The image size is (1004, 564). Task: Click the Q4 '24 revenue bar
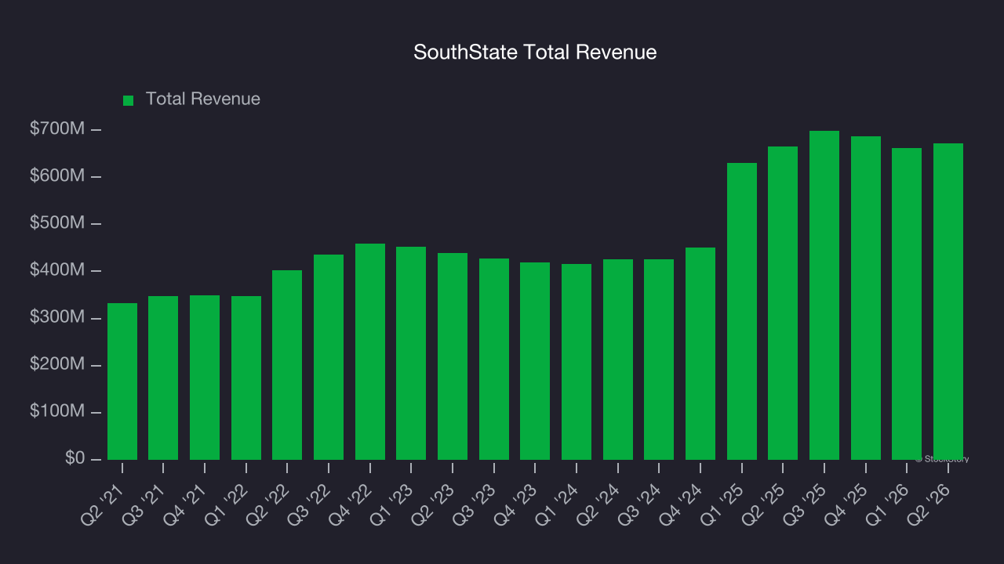[x=700, y=353]
